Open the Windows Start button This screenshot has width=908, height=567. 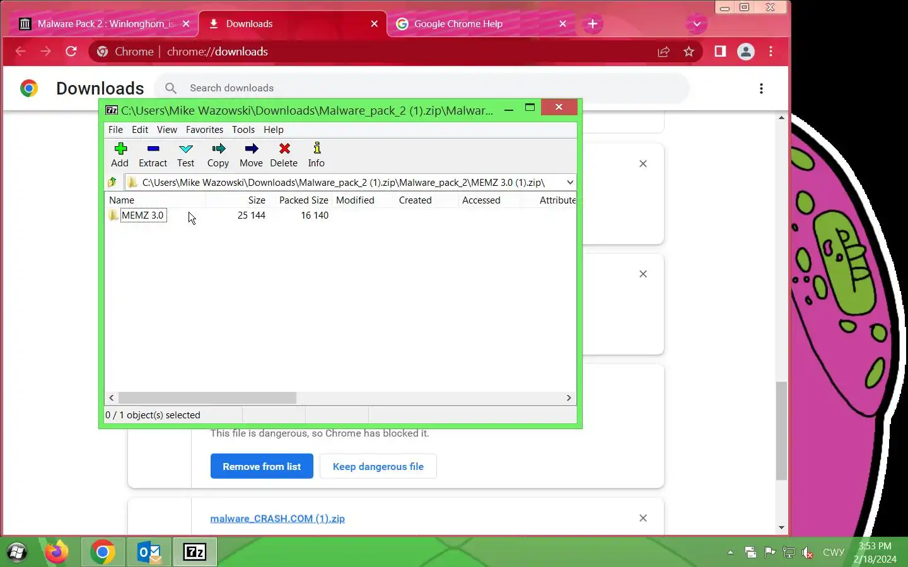(x=17, y=553)
